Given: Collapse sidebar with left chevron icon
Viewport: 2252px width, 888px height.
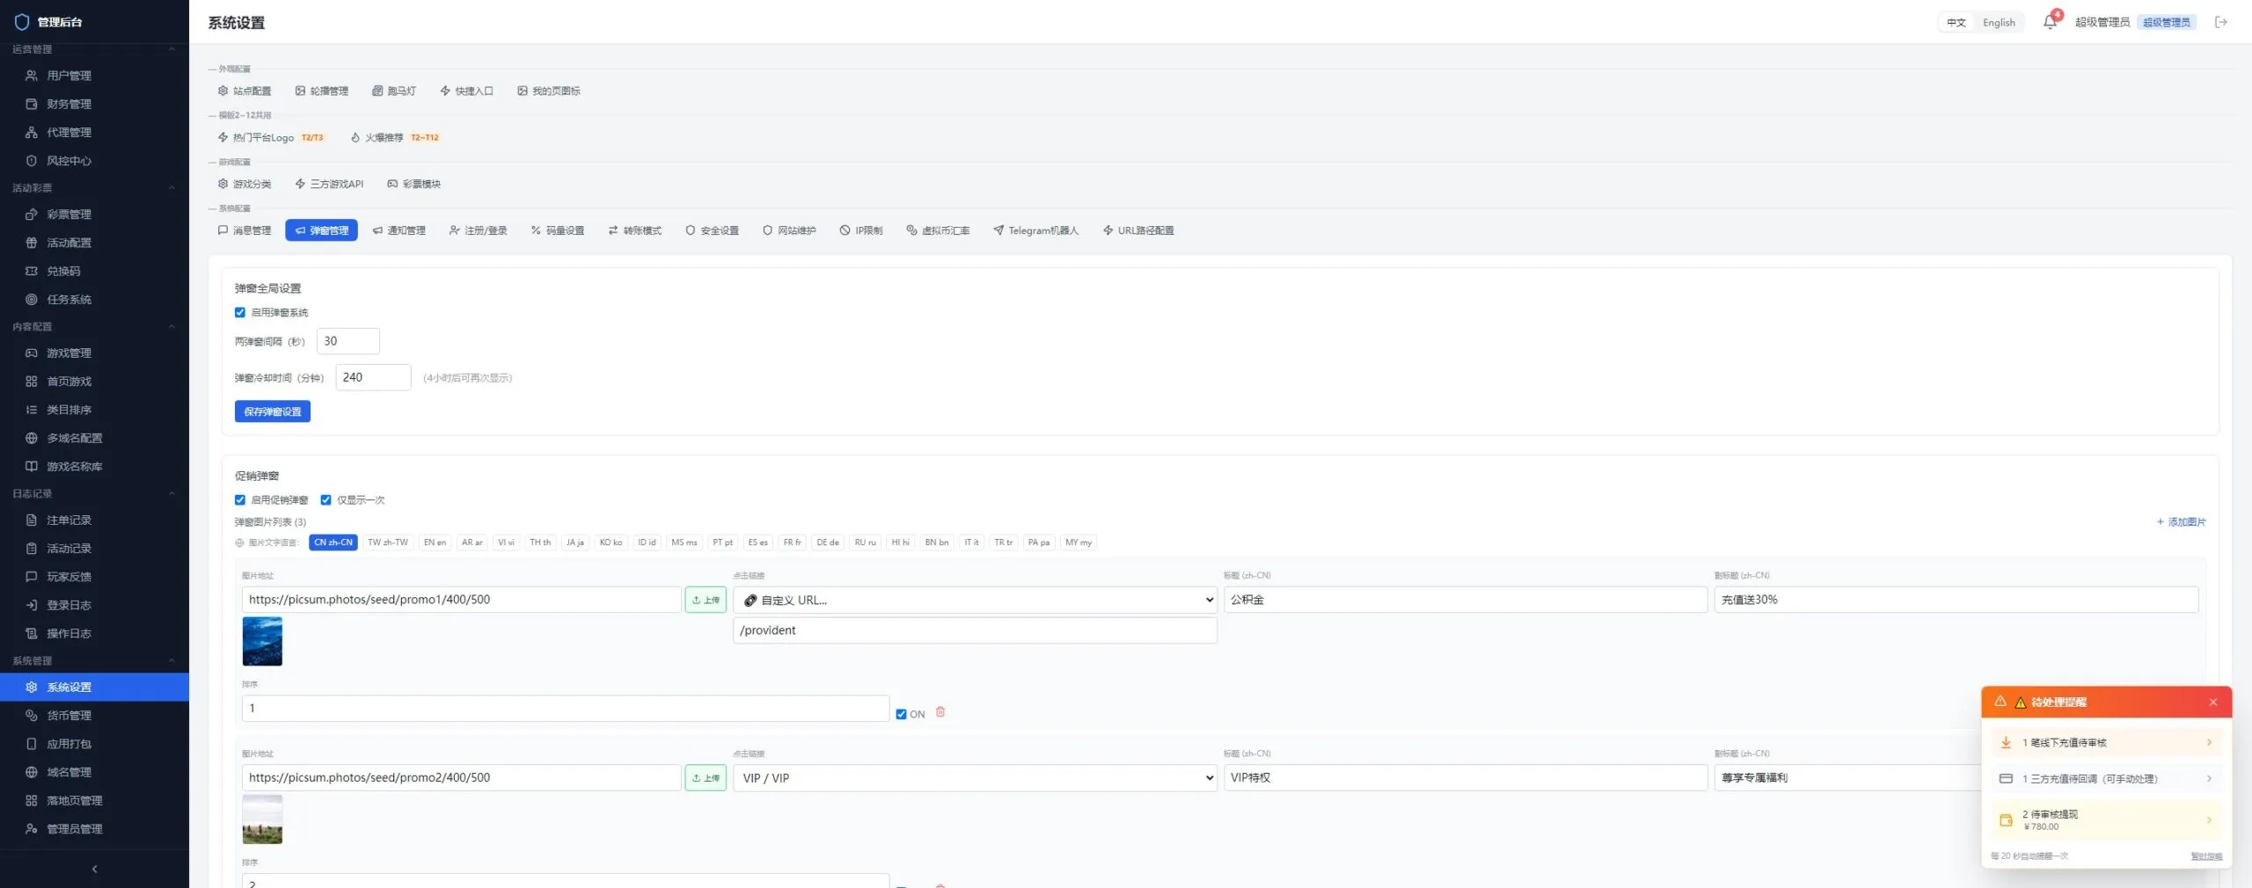Looking at the screenshot, I should click(x=94, y=869).
